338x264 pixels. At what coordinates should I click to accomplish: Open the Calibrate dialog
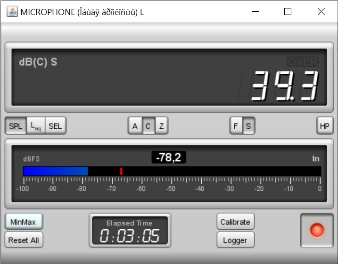coord(235,222)
